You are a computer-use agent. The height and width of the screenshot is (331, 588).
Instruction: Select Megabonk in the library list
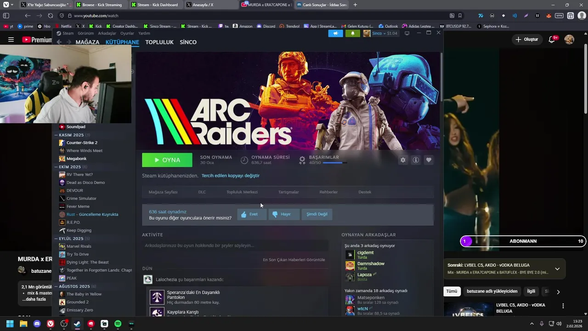click(x=76, y=159)
